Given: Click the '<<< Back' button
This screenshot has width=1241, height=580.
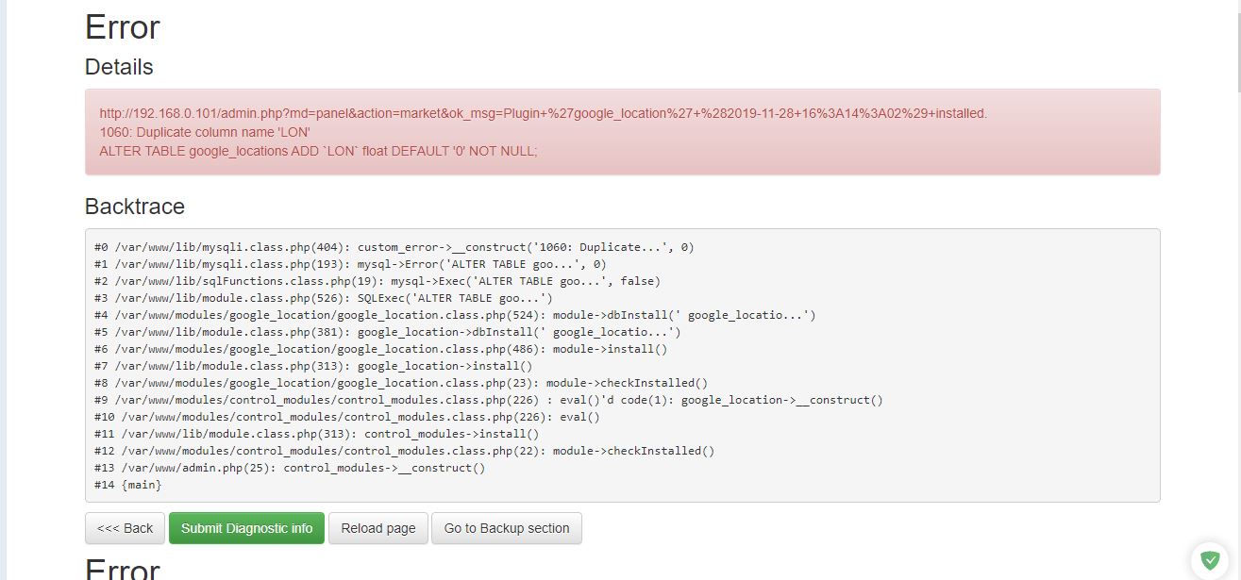Looking at the screenshot, I should click(125, 528).
